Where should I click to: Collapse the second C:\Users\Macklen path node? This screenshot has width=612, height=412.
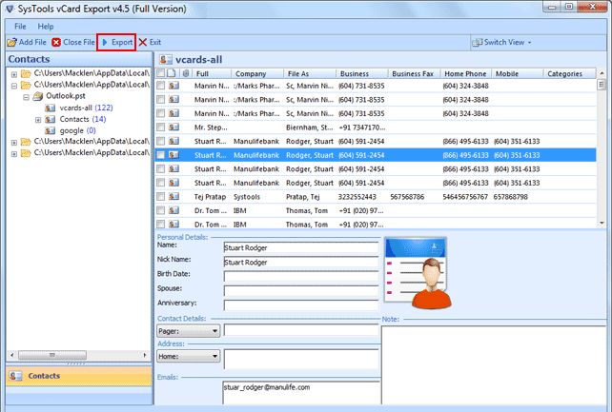point(14,86)
